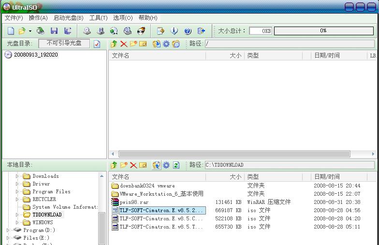379x245 pixels.
Task: Click the Convert image disc icon
Action: point(114,31)
